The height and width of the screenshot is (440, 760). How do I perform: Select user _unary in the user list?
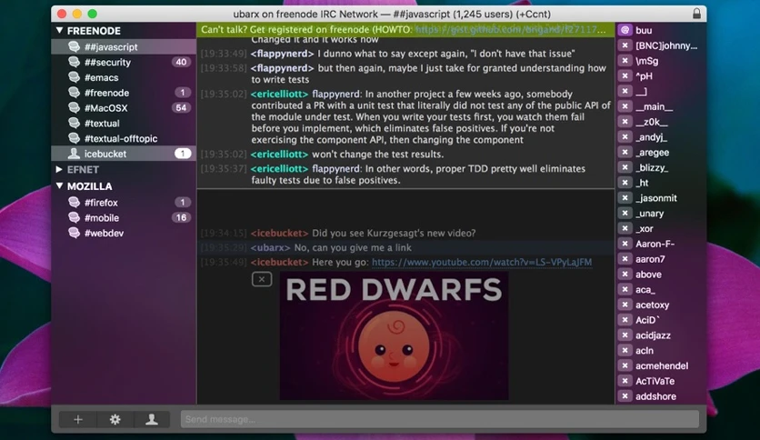pyautogui.click(x=649, y=214)
